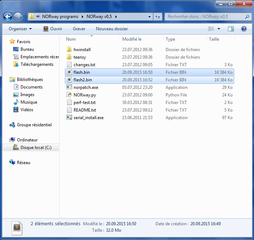Open Téléchargements in the sidebar

pyautogui.click(x=37, y=64)
